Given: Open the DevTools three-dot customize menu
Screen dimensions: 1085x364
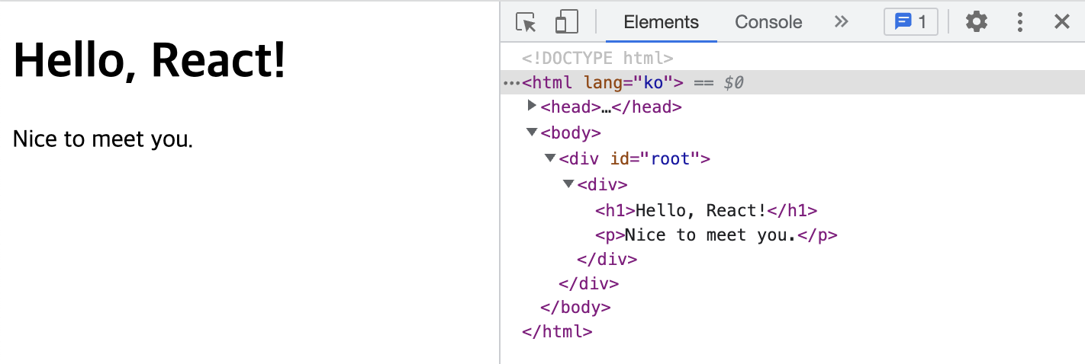Looking at the screenshot, I should tap(1019, 22).
